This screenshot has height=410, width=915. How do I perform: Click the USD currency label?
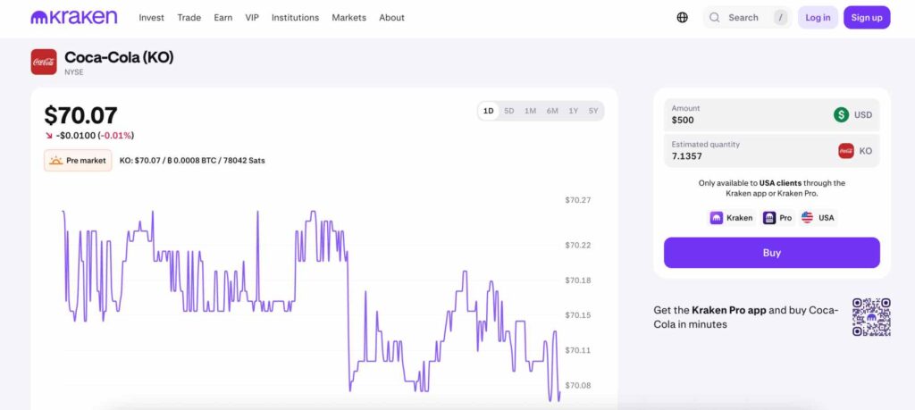(x=863, y=115)
